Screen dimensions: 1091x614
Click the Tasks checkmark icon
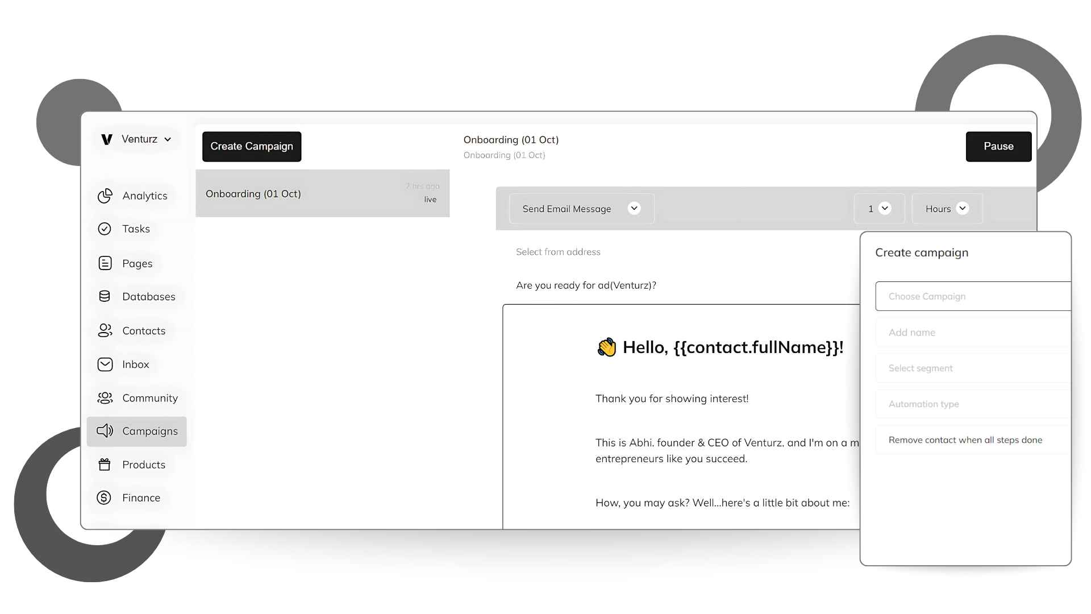(x=105, y=229)
